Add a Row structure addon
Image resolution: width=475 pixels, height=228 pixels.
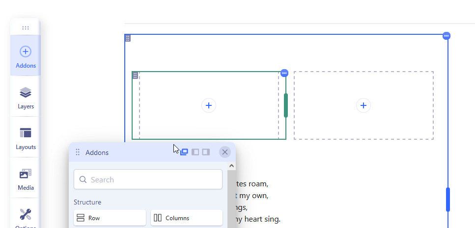coord(110,218)
